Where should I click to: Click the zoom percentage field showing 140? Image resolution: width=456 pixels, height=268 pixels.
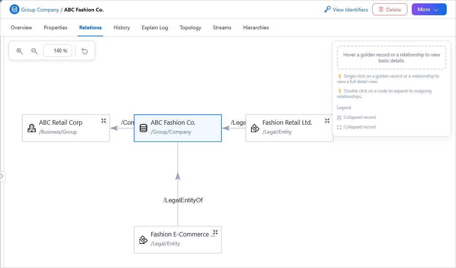(x=58, y=51)
